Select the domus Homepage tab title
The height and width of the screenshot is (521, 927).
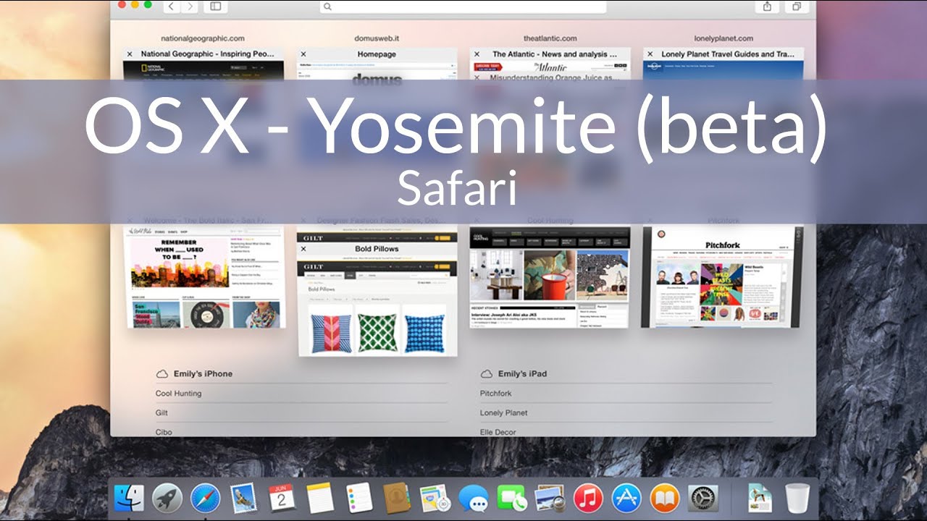[x=377, y=54]
